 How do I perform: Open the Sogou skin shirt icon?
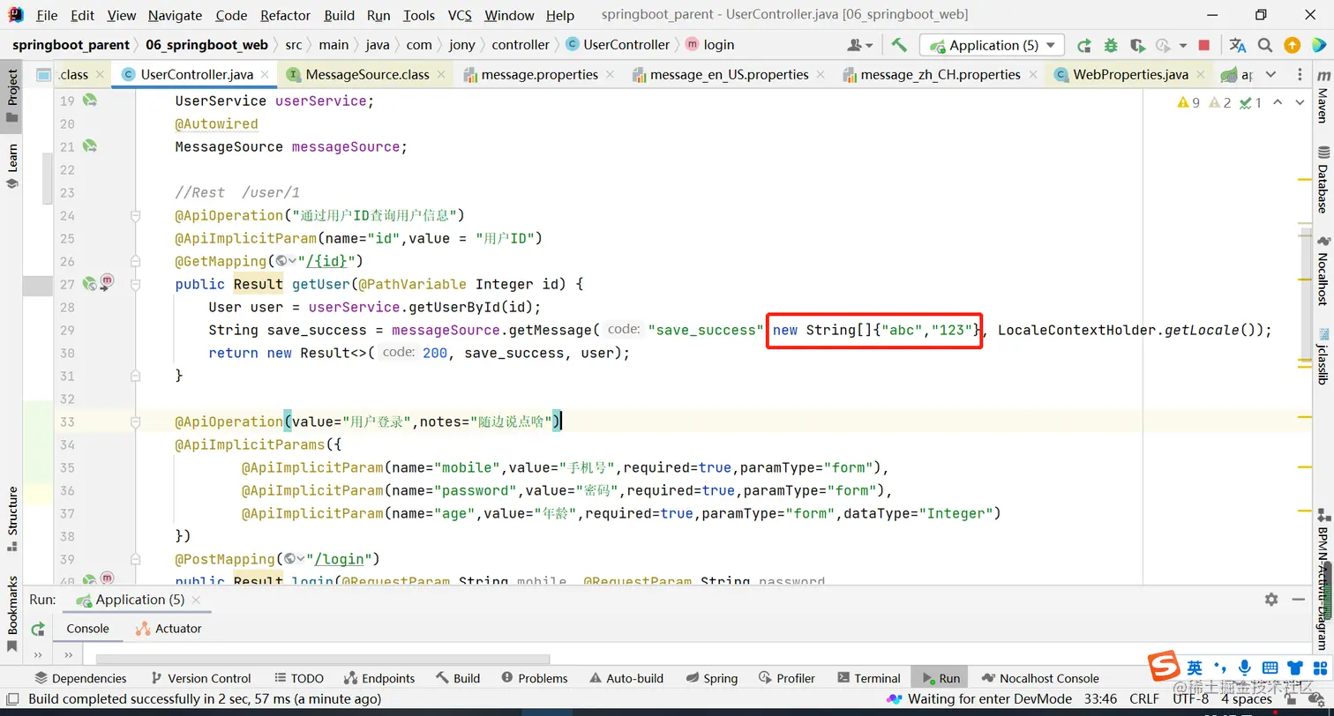click(x=1295, y=668)
